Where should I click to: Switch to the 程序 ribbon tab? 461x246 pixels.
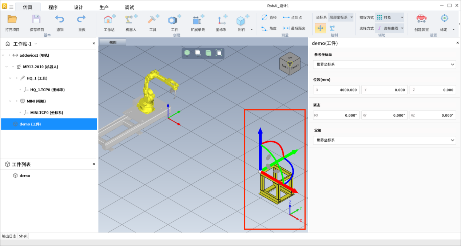point(53,7)
